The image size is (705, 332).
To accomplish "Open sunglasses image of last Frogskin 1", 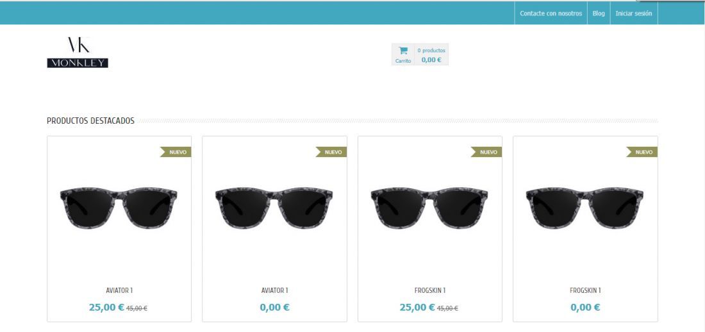I will pos(585,208).
